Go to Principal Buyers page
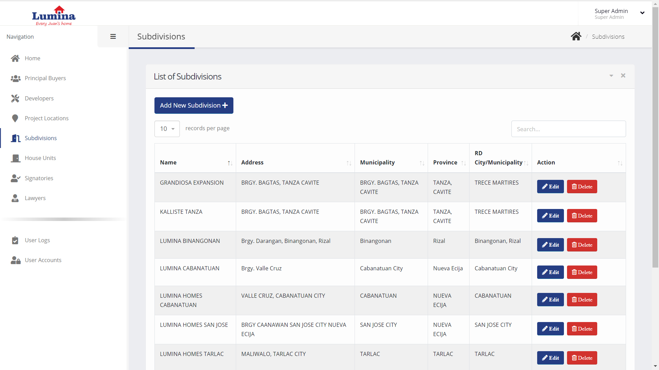 [x=45, y=78]
